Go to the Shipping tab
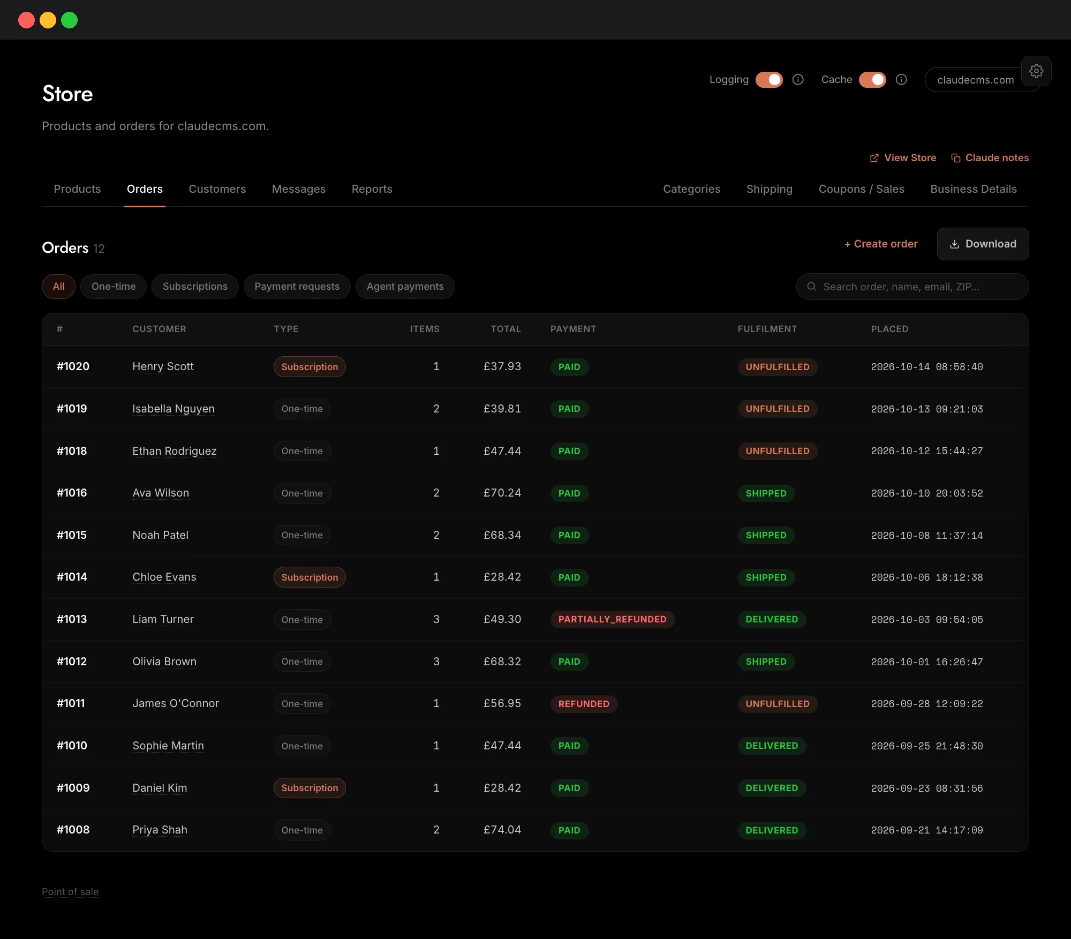Image resolution: width=1071 pixels, height=939 pixels. pos(770,189)
